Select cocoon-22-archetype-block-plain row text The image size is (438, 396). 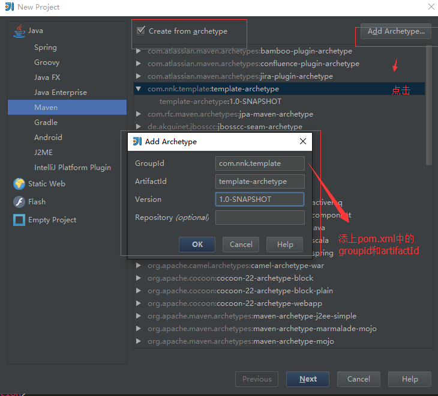(x=240, y=290)
